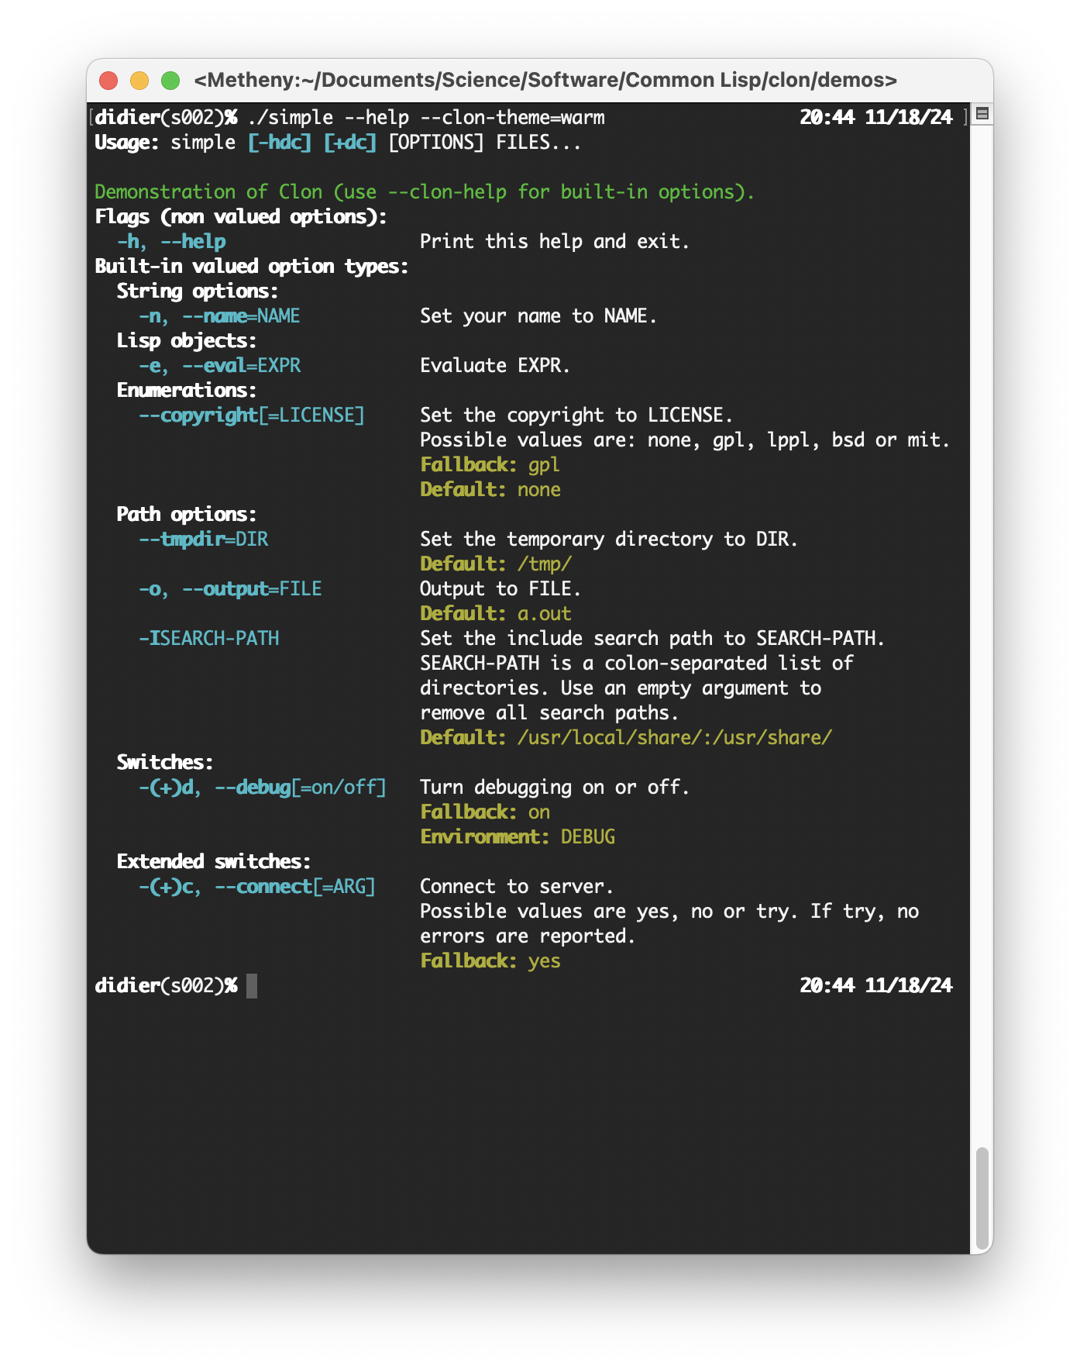Screen dimensions: 1080x1369
Task: Click the 'Usage:' label
Action: tap(127, 143)
